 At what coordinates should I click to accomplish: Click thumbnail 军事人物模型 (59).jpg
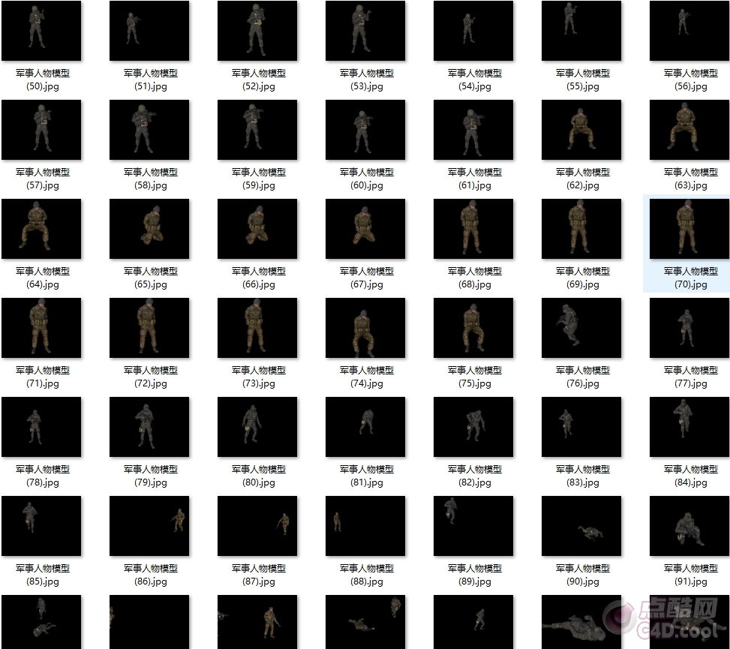257,130
